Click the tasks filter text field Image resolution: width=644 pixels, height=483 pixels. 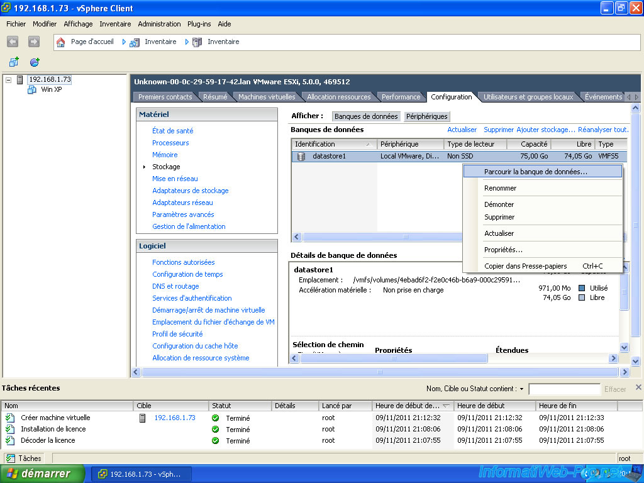[x=563, y=389]
